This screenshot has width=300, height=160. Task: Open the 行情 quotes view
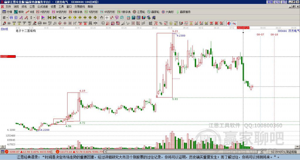tap(7, 12)
